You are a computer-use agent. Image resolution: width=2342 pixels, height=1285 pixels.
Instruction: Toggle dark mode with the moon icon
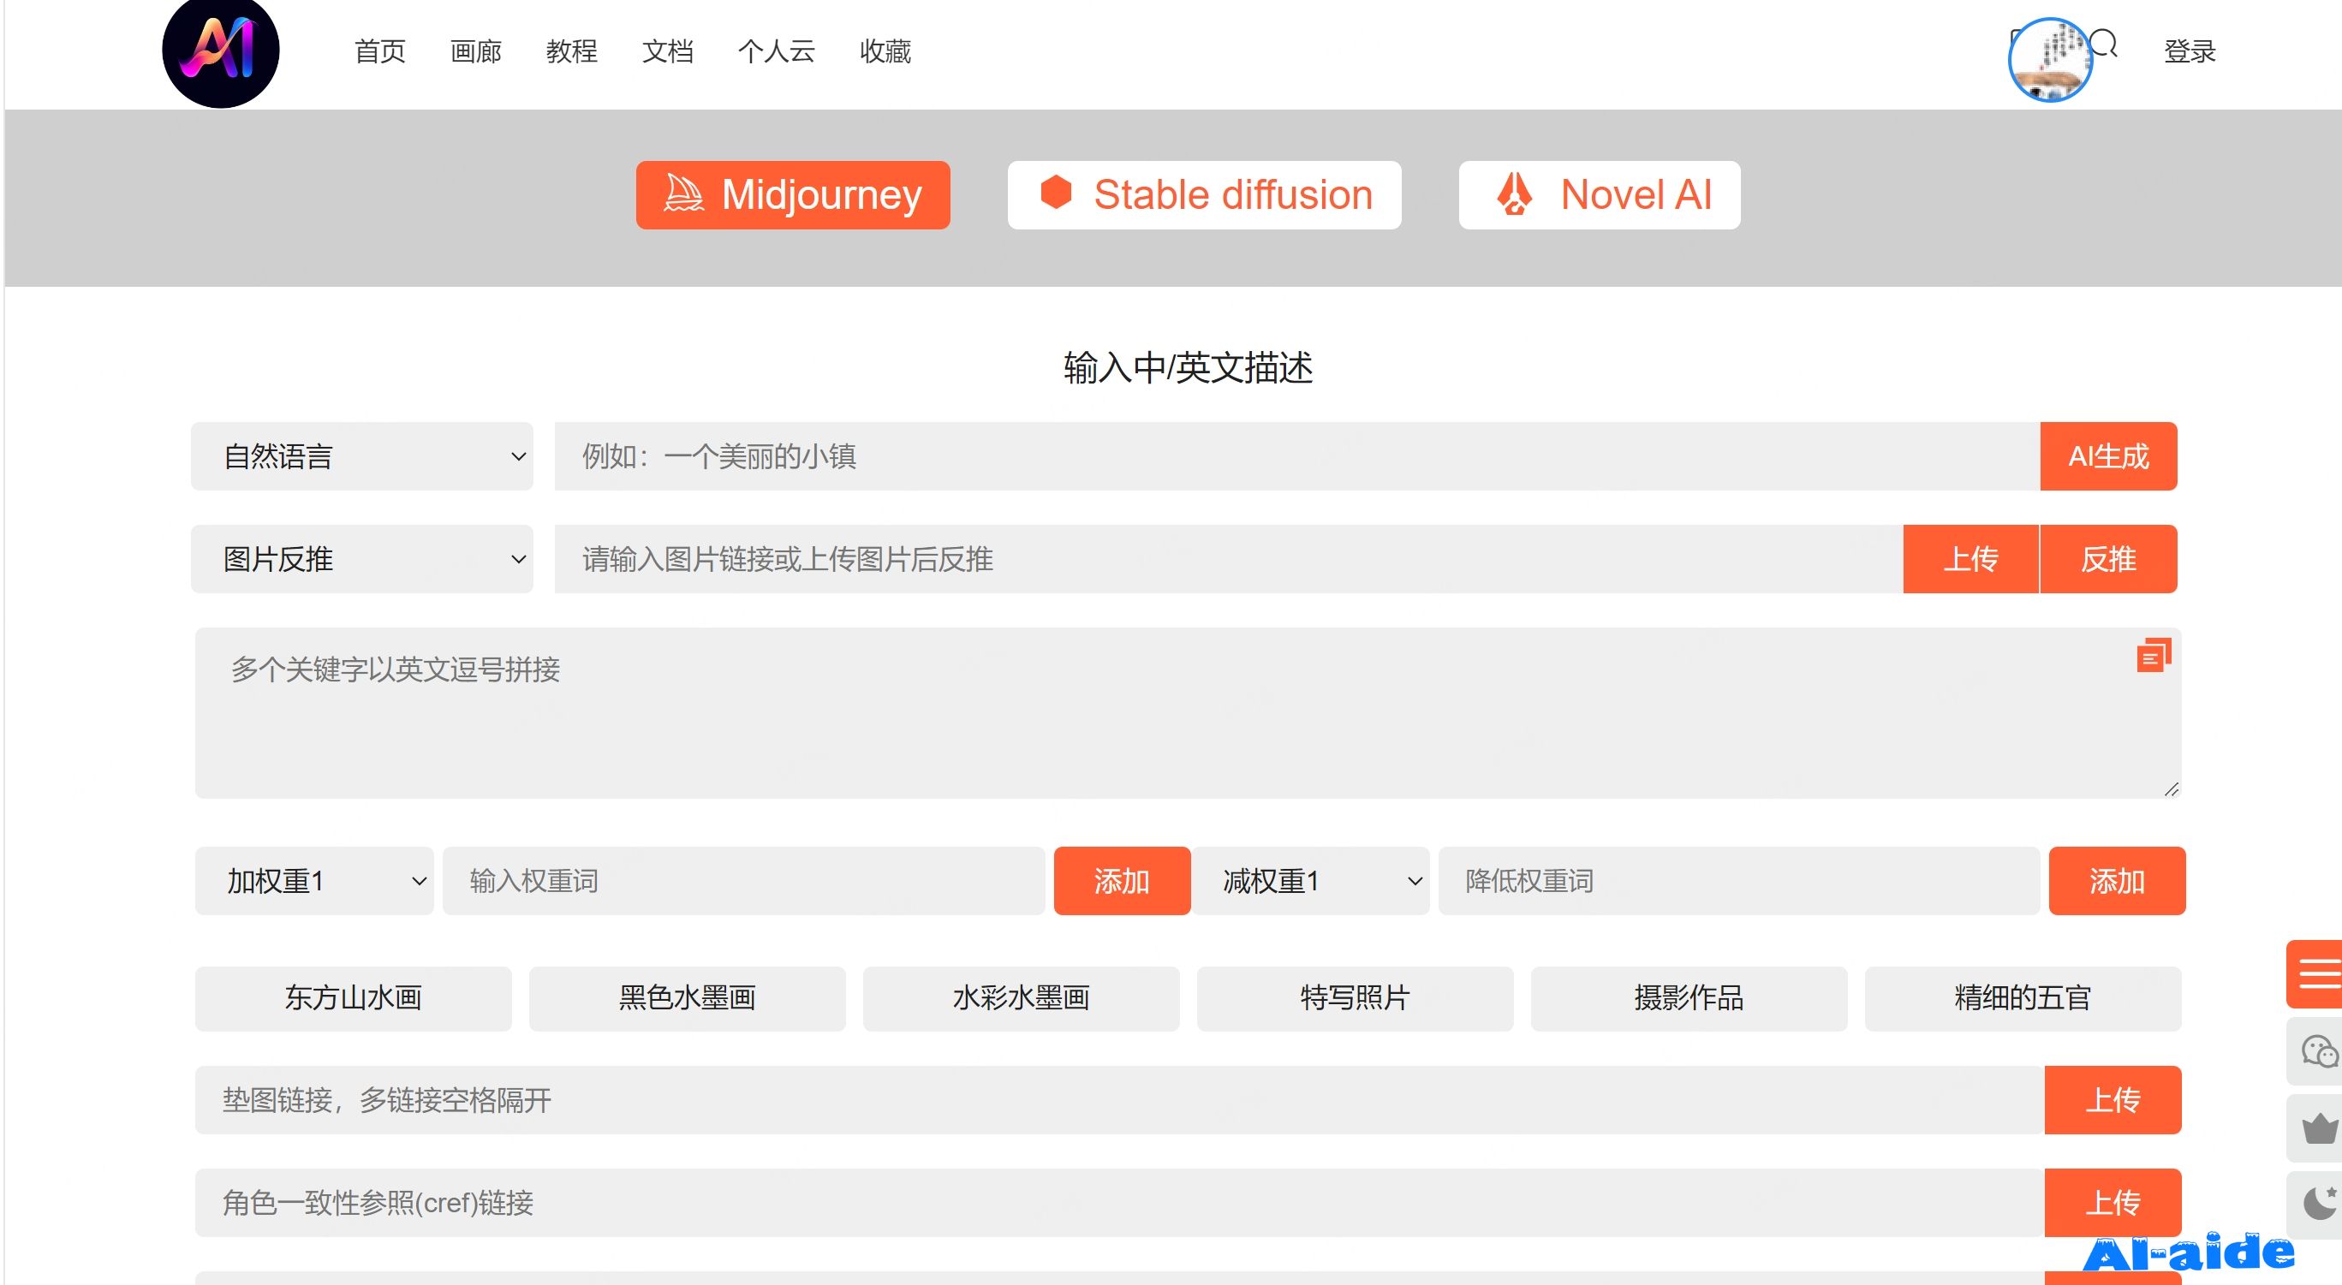(x=2317, y=1205)
